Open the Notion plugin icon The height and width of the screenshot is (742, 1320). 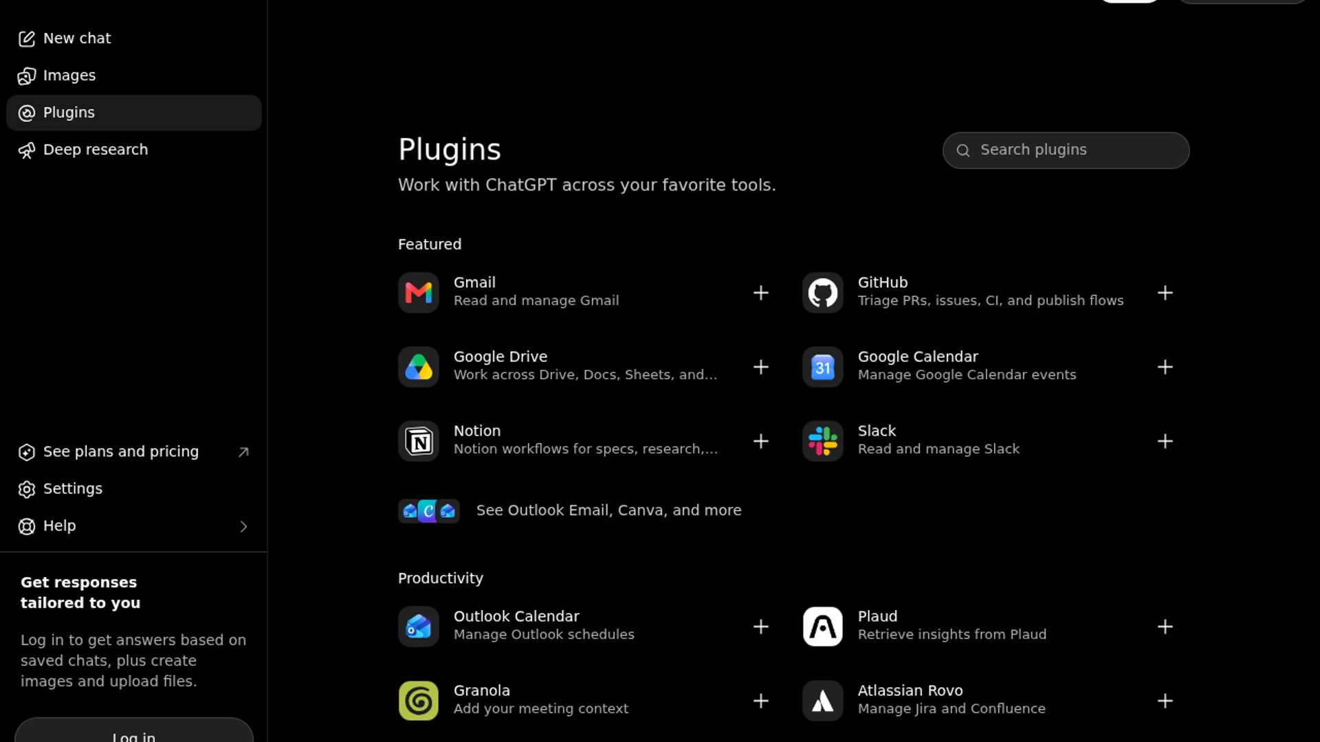(419, 441)
